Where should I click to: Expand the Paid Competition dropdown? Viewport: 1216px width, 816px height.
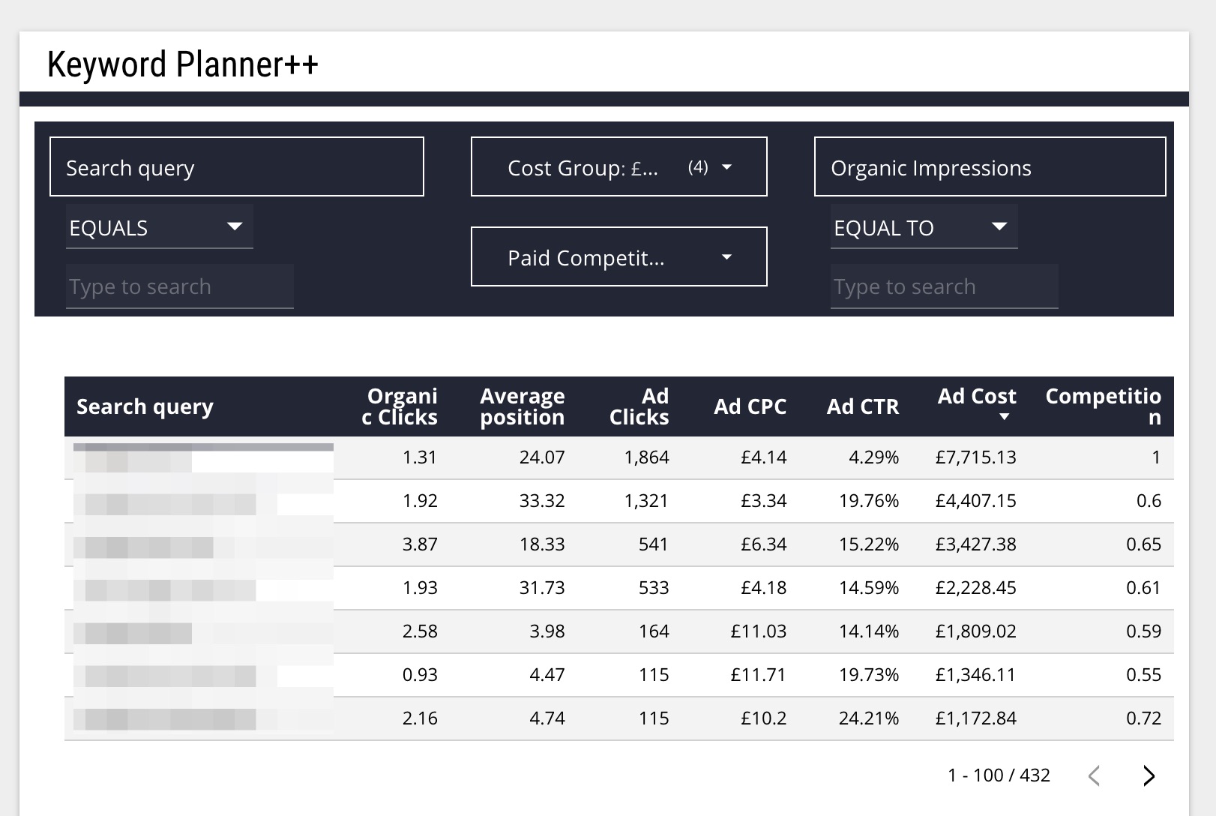pos(618,257)
